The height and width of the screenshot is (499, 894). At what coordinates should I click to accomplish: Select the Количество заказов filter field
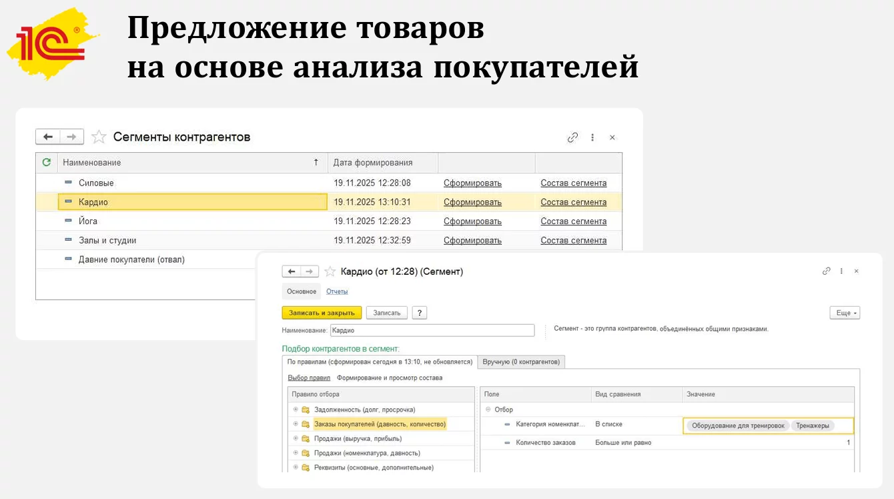click(546, 442)
